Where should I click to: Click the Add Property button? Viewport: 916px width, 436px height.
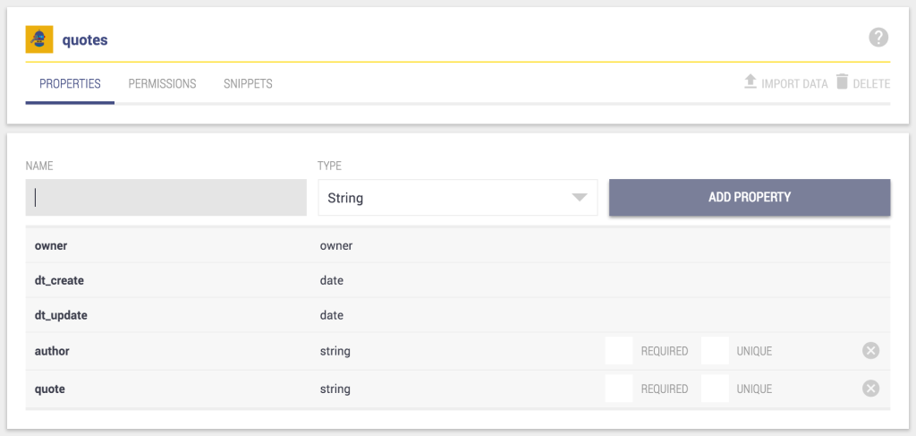pos(750,198)
